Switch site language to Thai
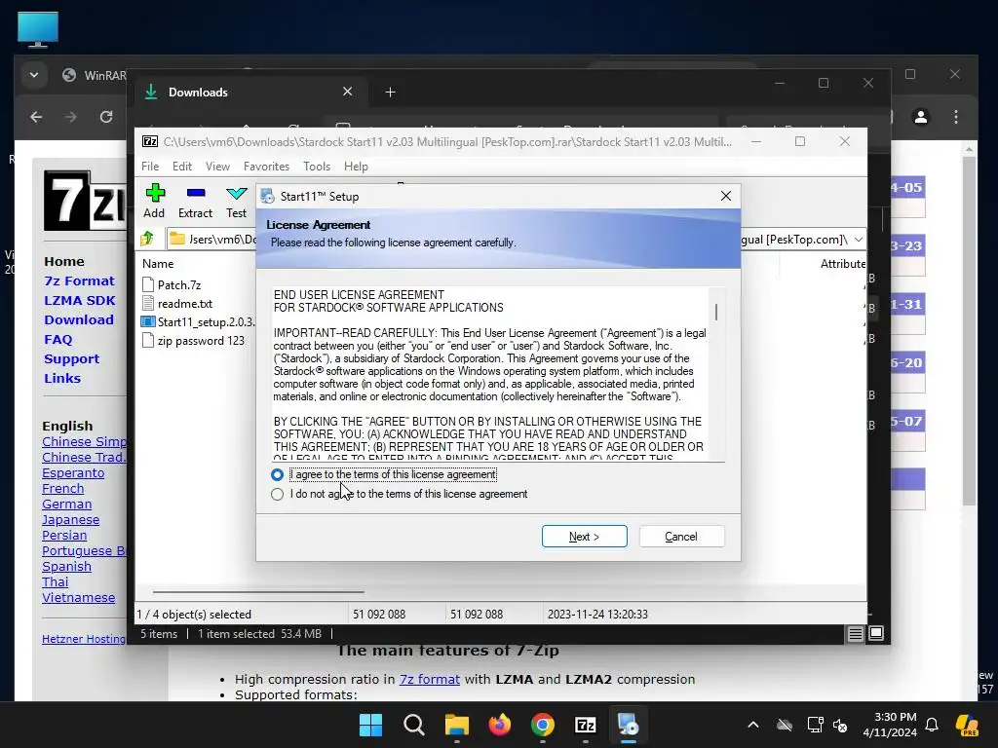The image size is (998, 748). click(56, 582)
